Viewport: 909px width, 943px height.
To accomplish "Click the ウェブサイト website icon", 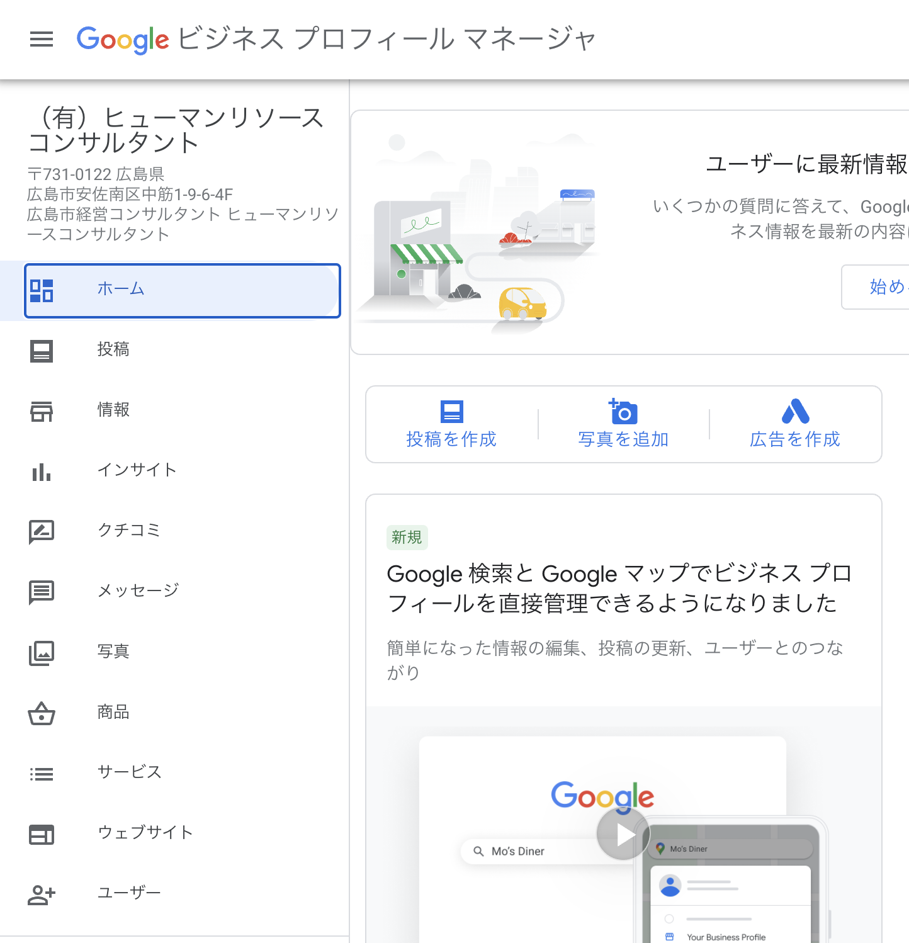I will (x=42, y=834).
